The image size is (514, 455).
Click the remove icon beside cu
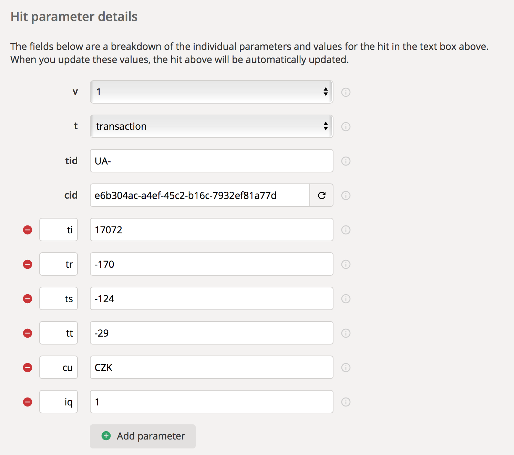click(28, 368)
